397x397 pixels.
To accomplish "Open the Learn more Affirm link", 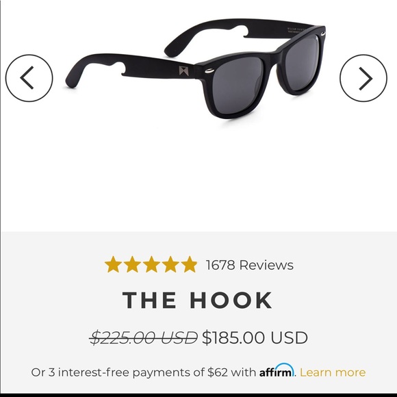I will [333, 372].
